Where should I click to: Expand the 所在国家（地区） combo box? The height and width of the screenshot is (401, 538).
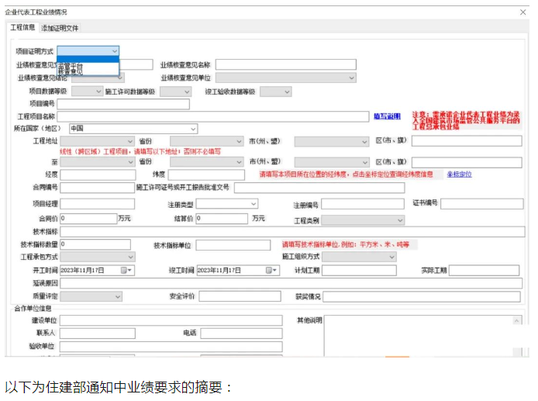pyautogui.click(x=193, y=129)
